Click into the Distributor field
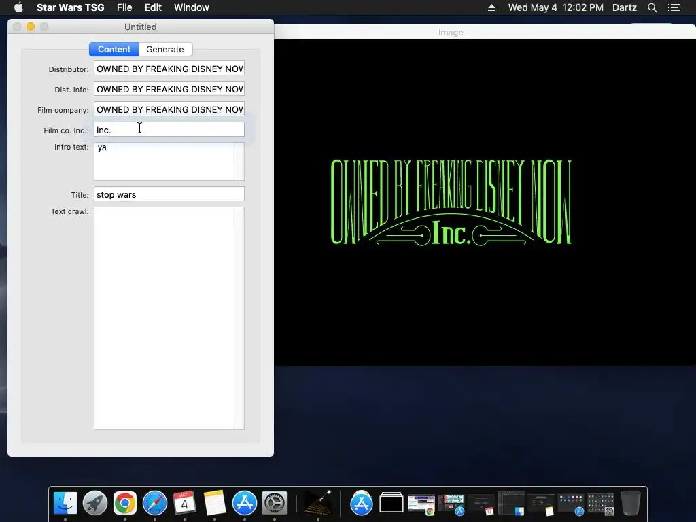Image resolution: width=696 pixels, height=522 pixels. (x=169, y=69)
